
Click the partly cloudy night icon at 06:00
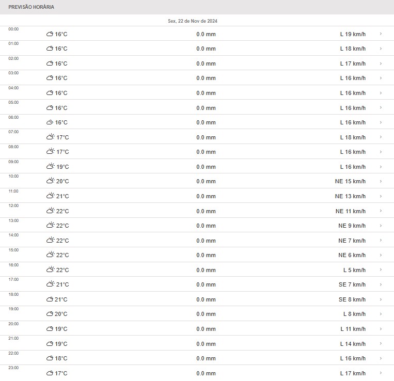click(50, 122)
